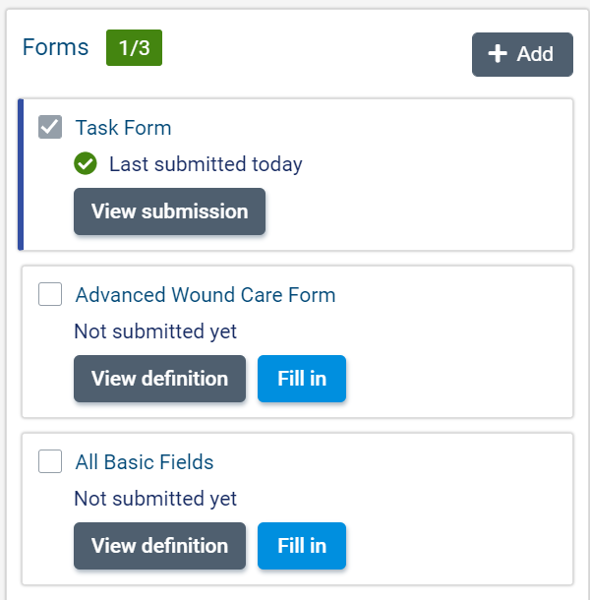Tick the Advanced Wound Care Form checkbox
Screen dimensions: 590x600
coord(50,294)
